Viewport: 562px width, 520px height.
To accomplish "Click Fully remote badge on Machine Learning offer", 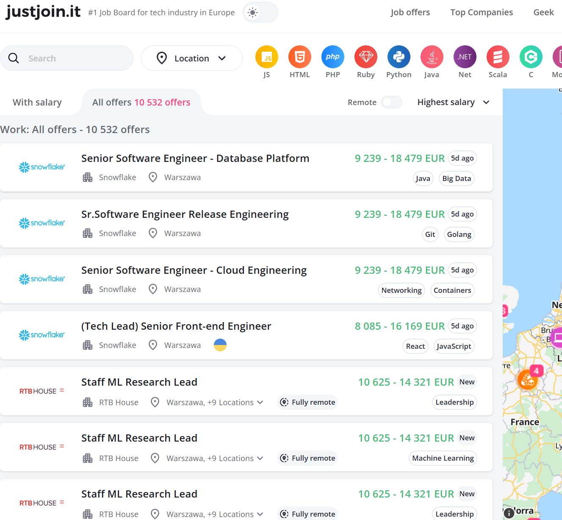I will point(307,458).
